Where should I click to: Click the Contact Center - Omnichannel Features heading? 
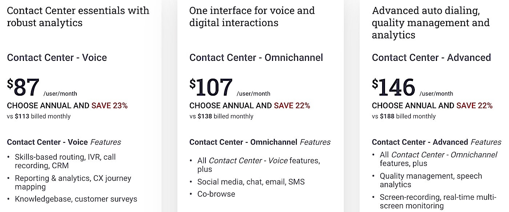tap(260, 142)
